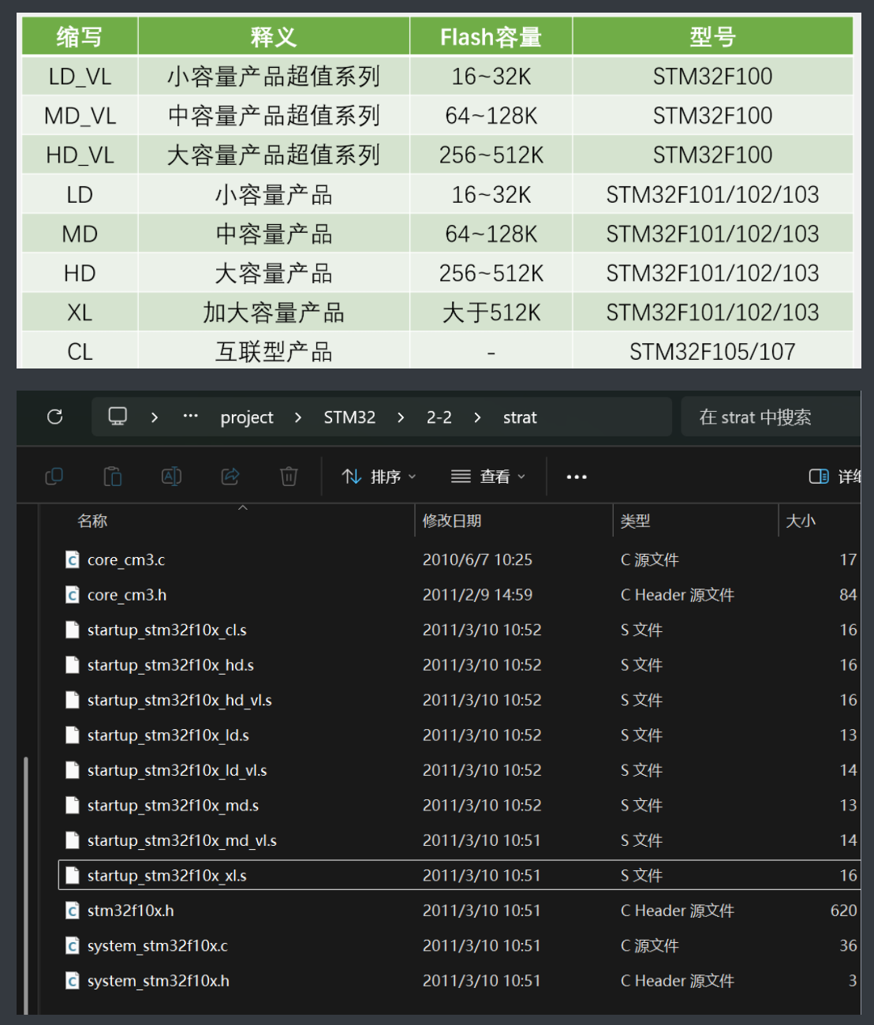Sort by 大小 column header
The height and width of the screenshot is (1025, 874).
801,521
